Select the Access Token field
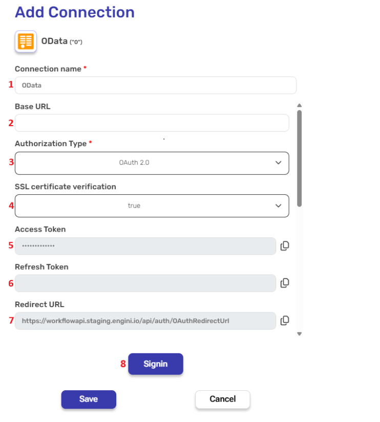 click(145, 246)
